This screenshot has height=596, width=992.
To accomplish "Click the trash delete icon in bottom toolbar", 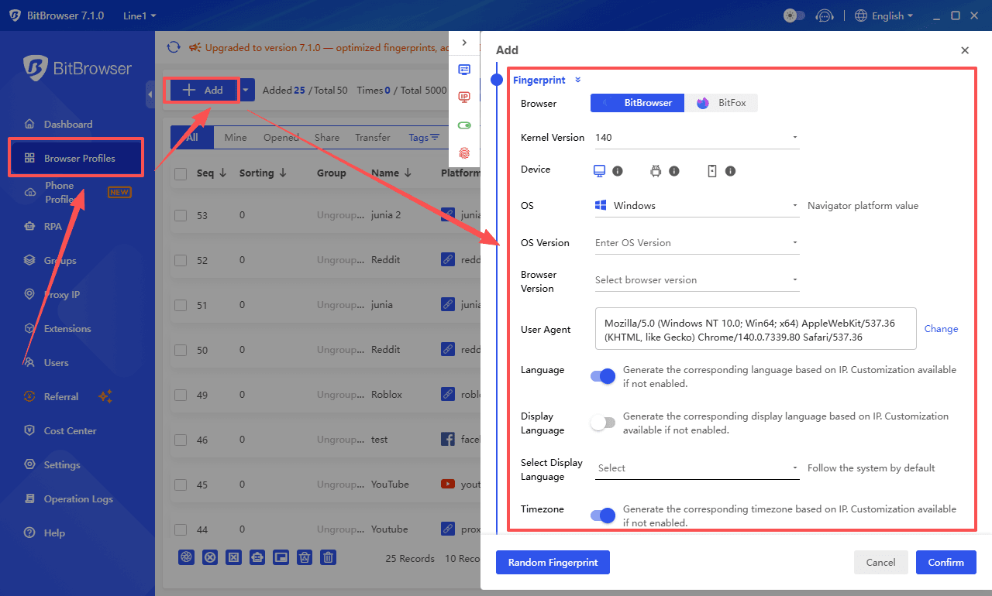I will (328, 557).
